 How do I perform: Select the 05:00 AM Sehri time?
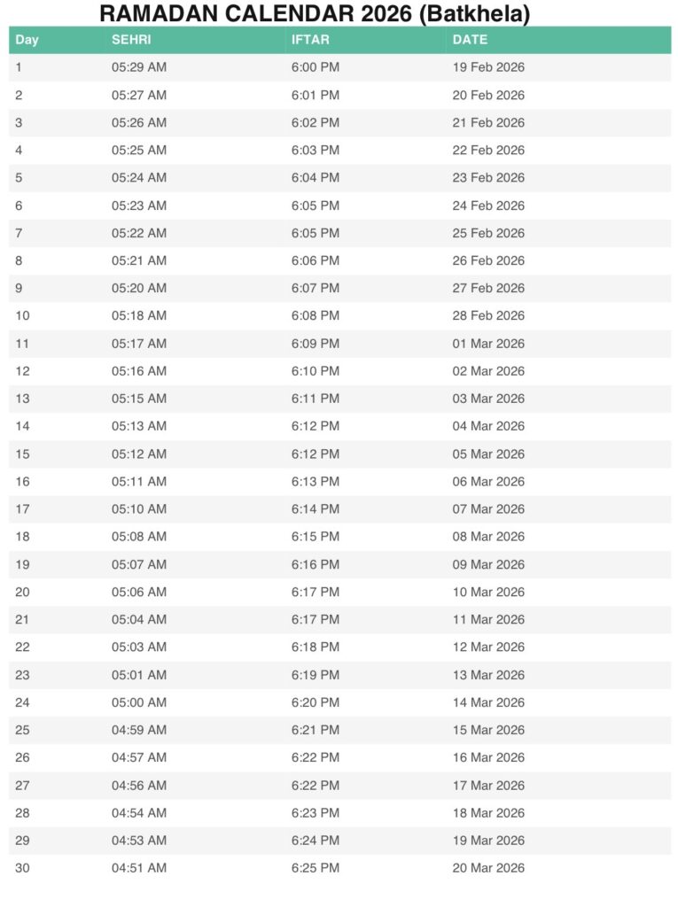pyautogui.click(x=139, y=702)
